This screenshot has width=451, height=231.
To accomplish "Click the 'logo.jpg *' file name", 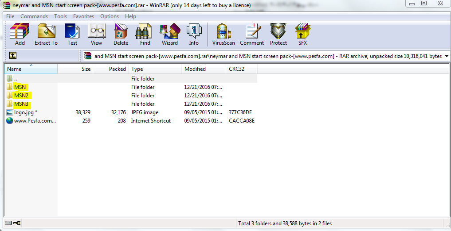I will click(x=26, y=112).
